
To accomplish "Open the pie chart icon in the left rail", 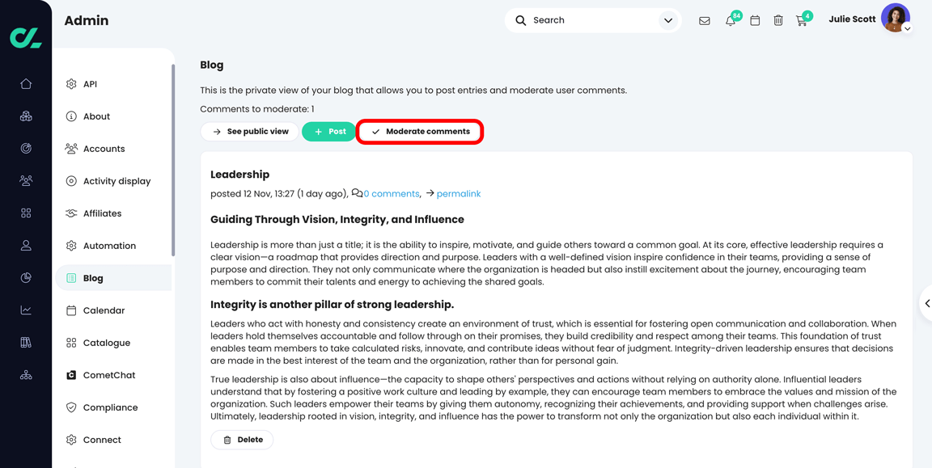I will pyautogui.click(x=26, y=277).
